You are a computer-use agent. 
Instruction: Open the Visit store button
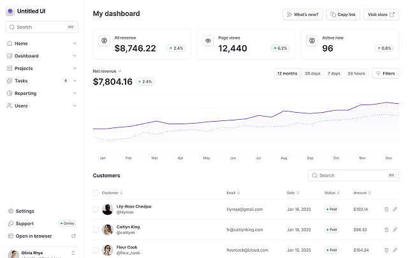(x=381, y=14)
